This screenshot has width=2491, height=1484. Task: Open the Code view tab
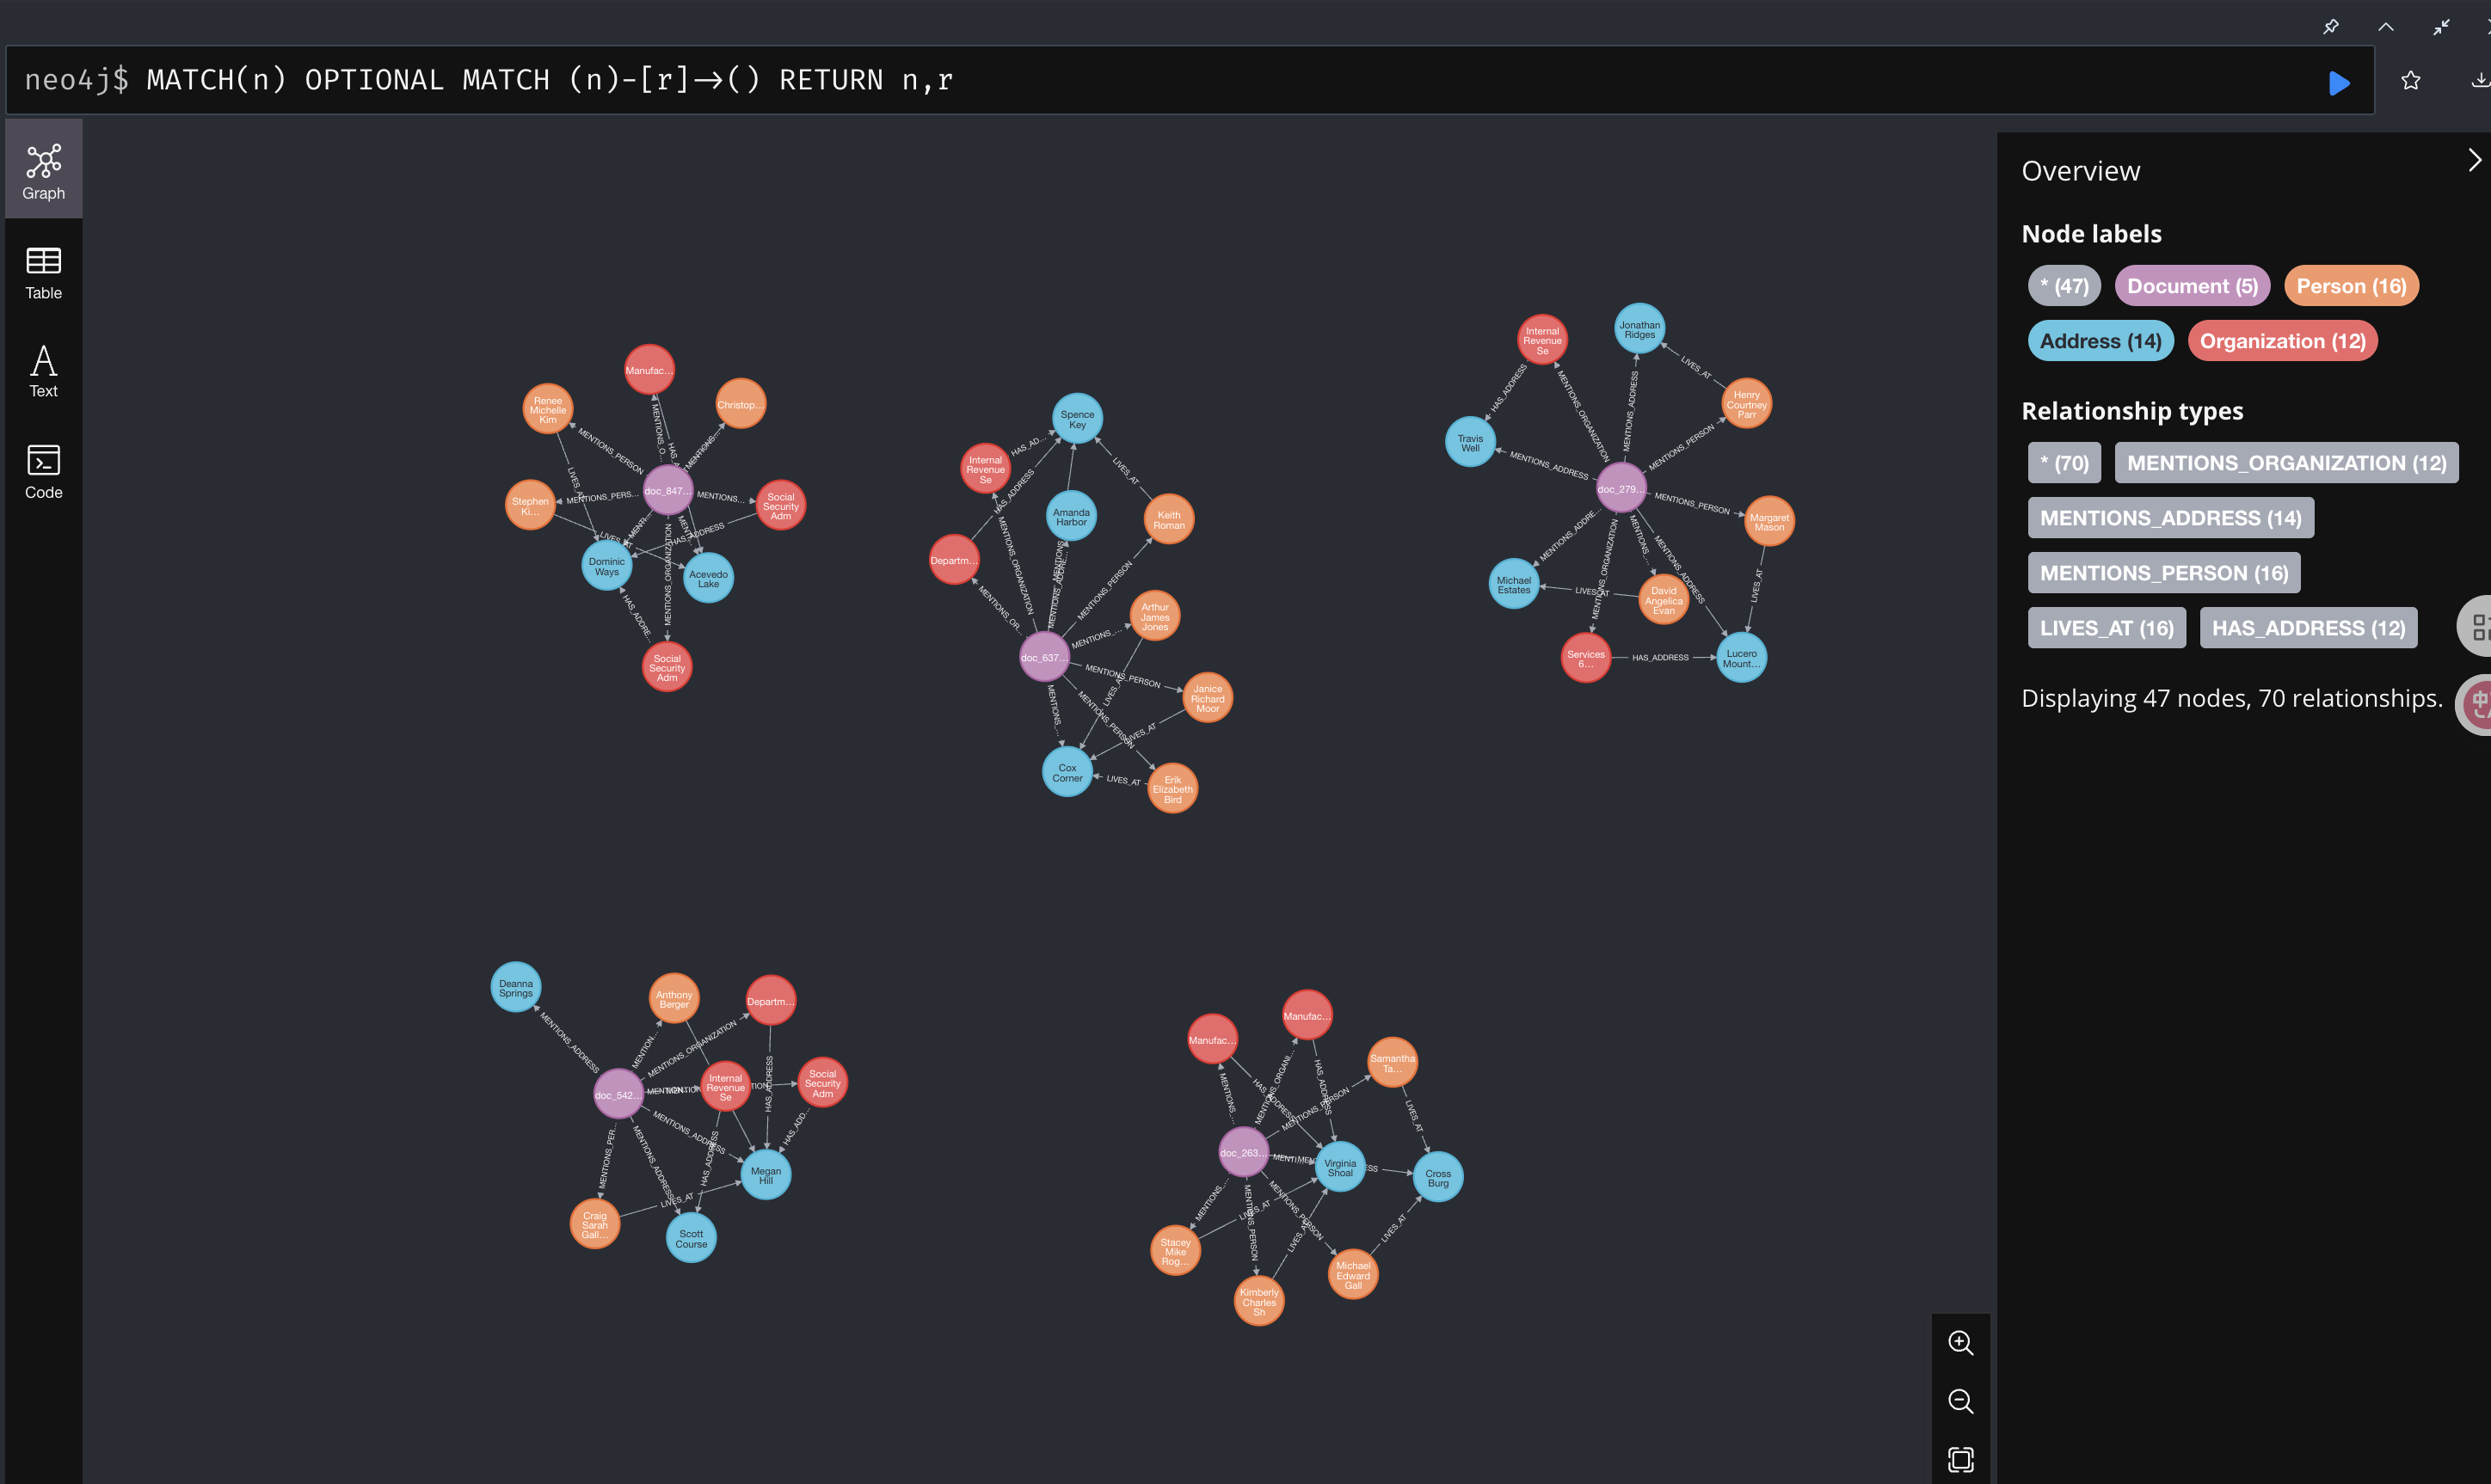tap(43, 472)
